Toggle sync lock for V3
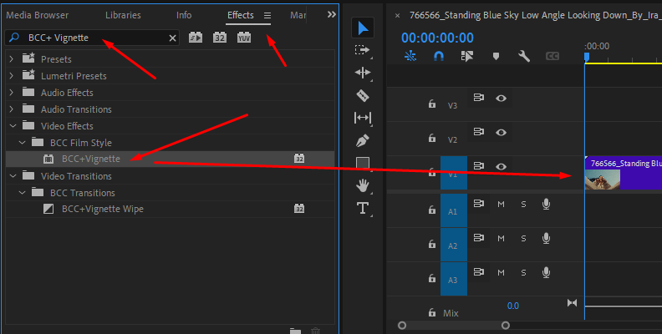Viewport: 662px width, 334px height. point(478,98)
